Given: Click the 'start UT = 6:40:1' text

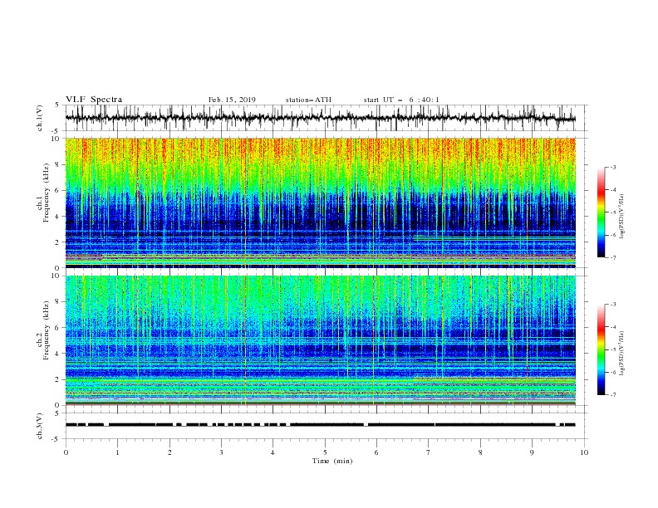Looking at the screenshot, I should pyautogui.click(x=401, y=100).
